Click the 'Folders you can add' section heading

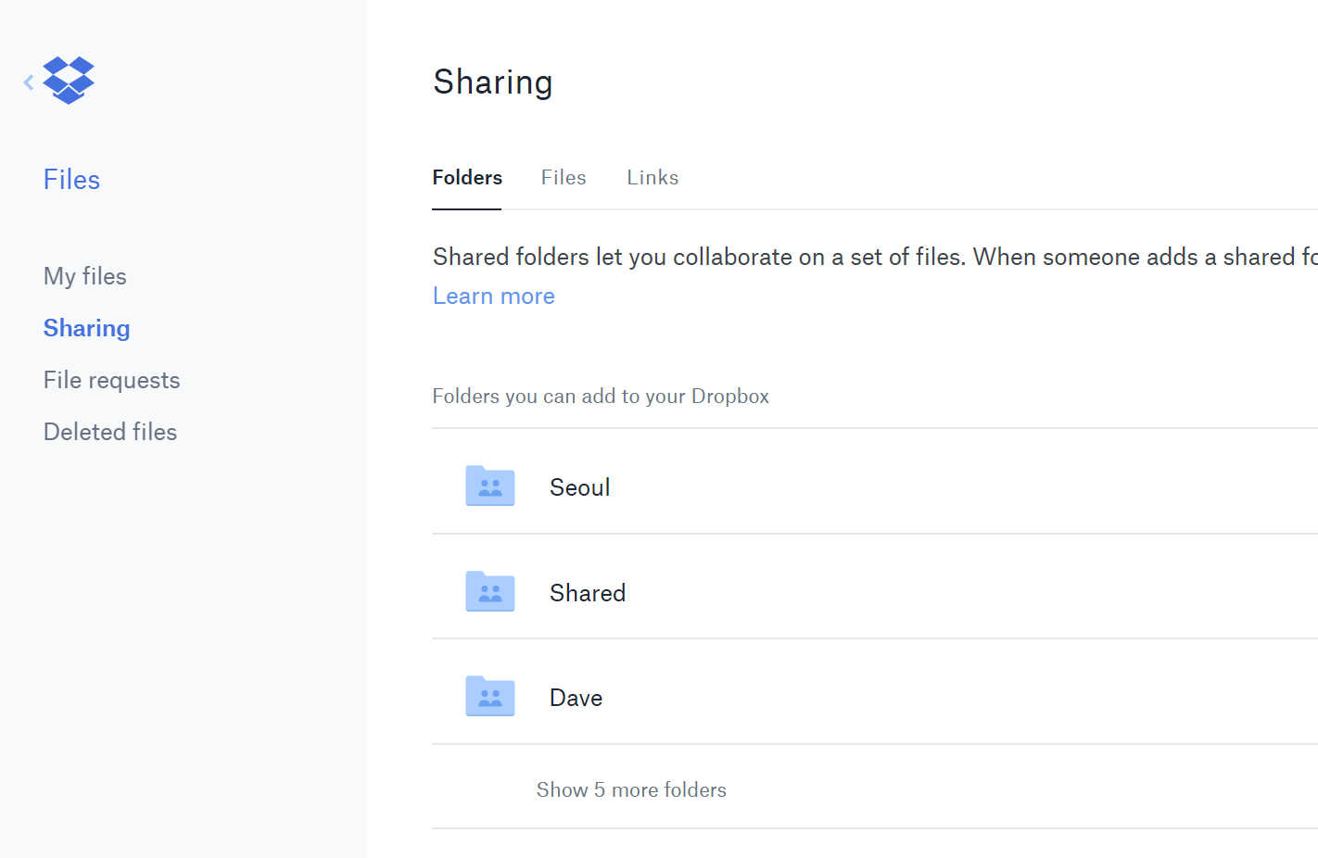601,397
